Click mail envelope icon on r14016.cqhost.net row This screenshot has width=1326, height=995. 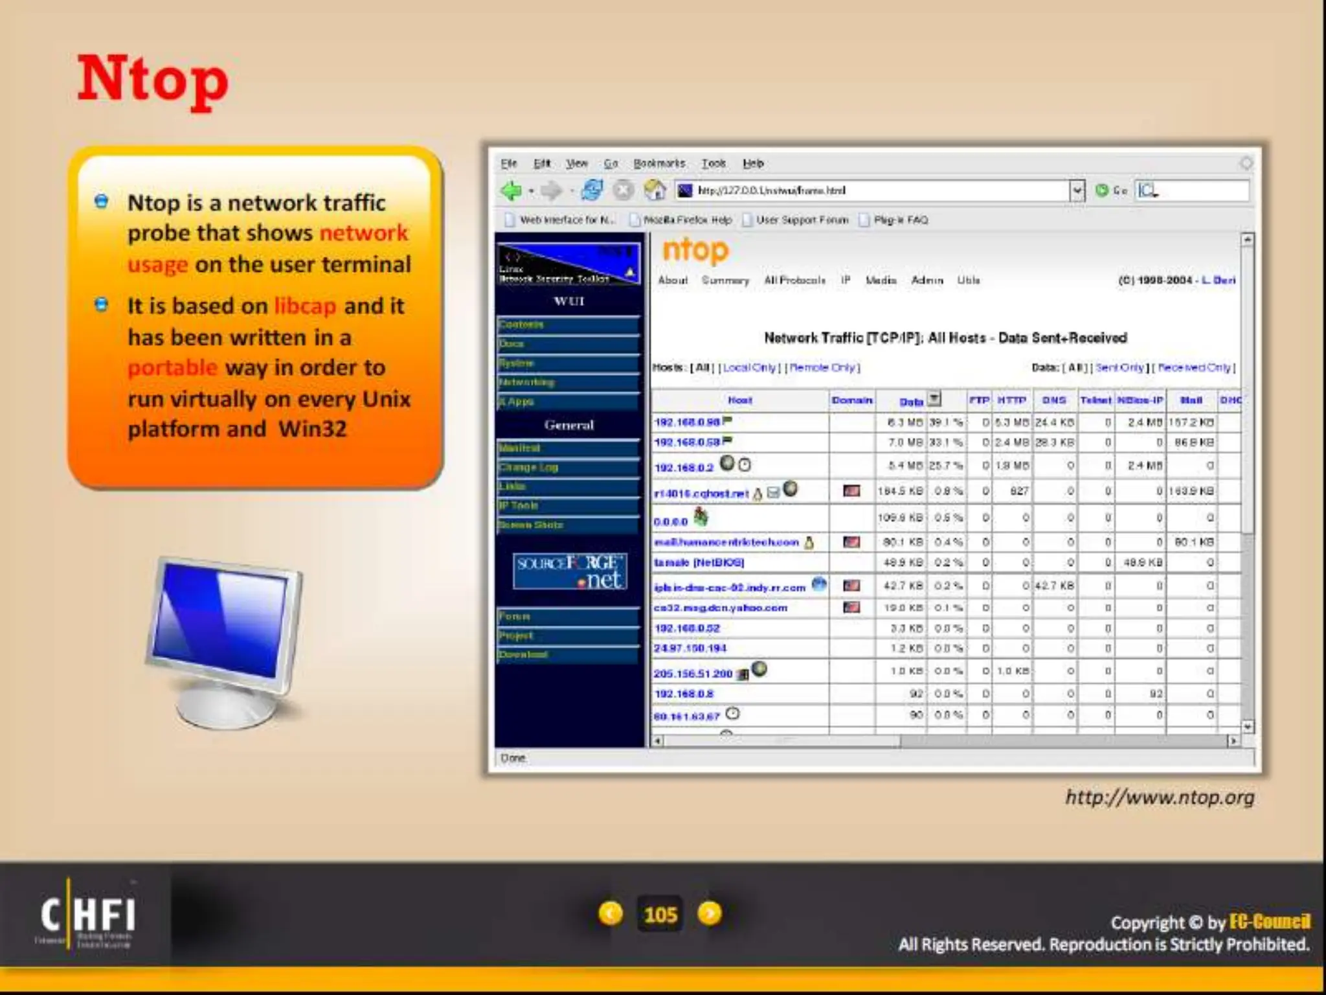point(773,493)
